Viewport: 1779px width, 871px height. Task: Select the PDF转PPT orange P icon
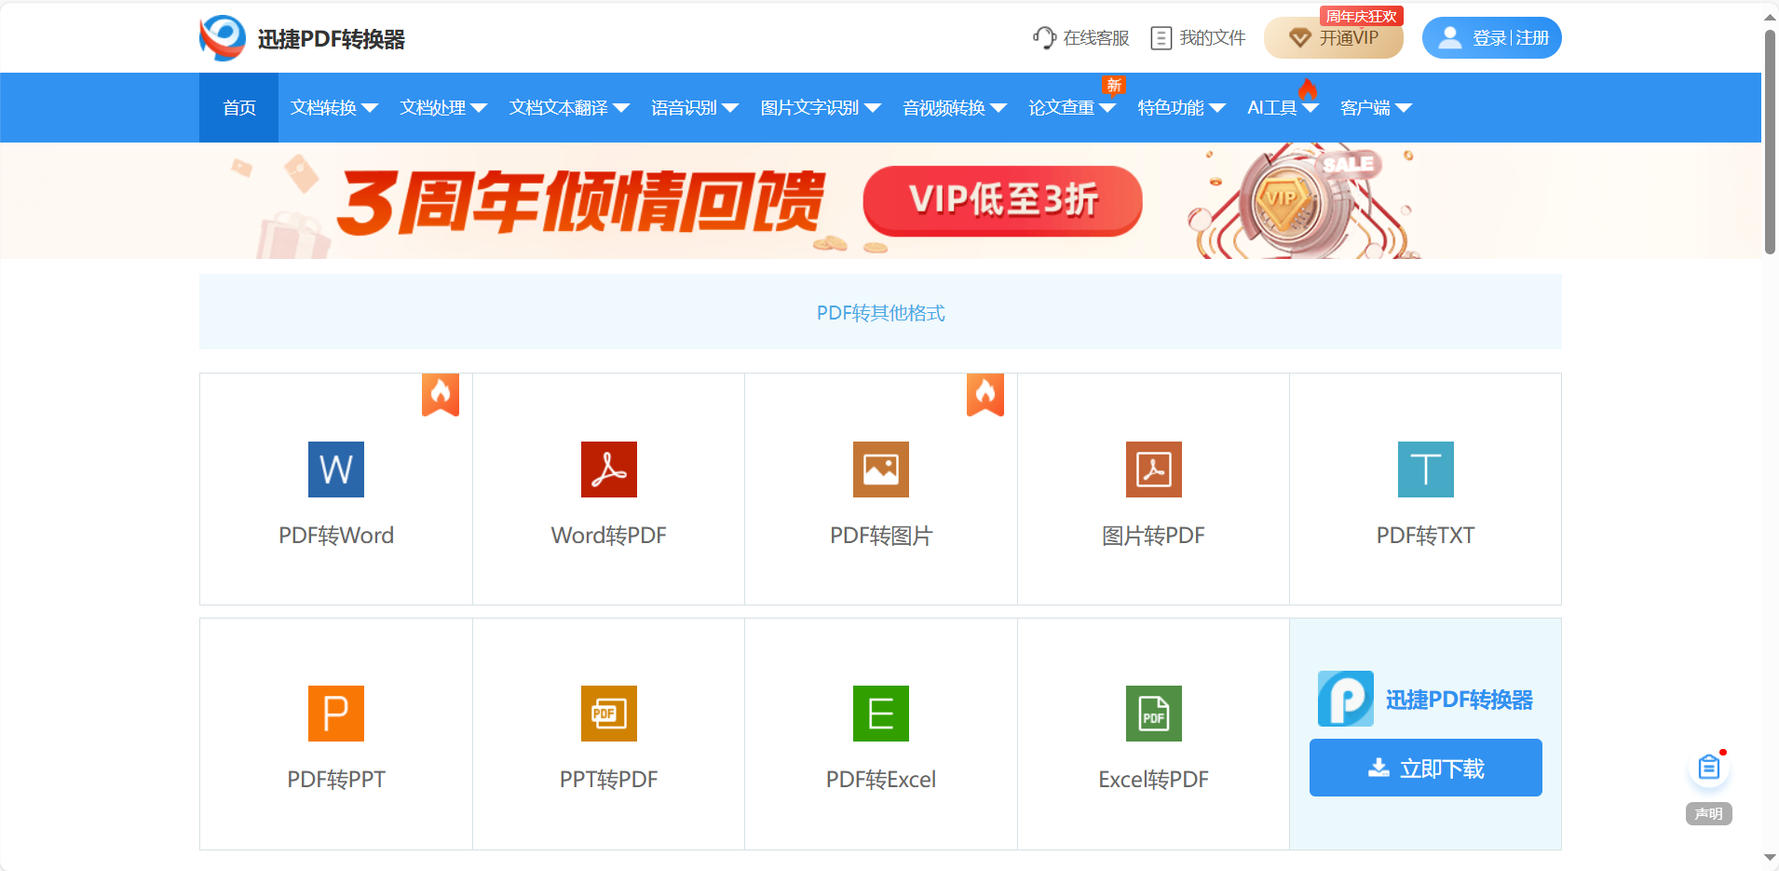tap(336, 714)
